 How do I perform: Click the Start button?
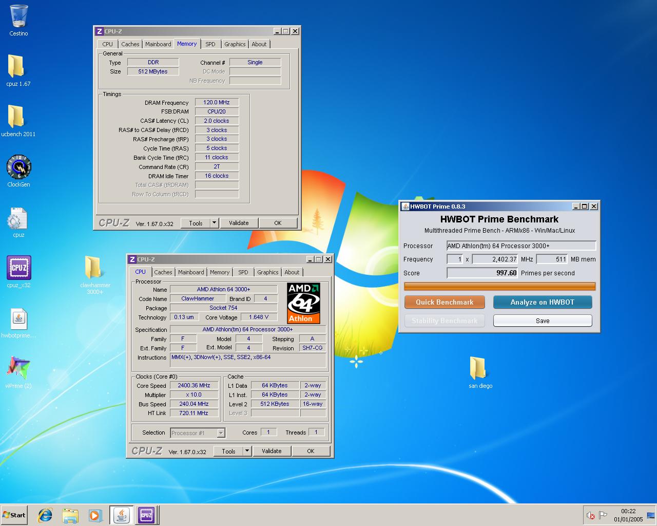tap(14, 515)
